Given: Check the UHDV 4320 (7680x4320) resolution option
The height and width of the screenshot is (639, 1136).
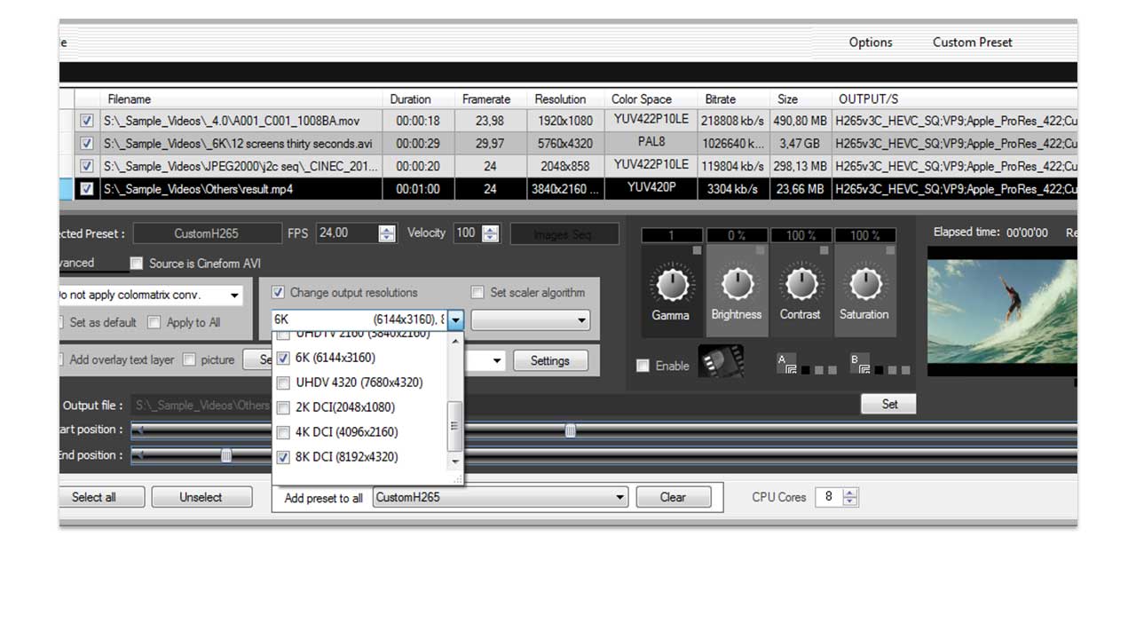Looking at the screenshot, I should (x=284, y=383).
